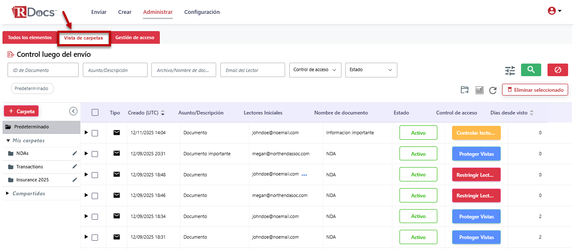Open the advanced filter sliders icon
The width and height of the screenshot is (574, 250).
coord(510,70)
